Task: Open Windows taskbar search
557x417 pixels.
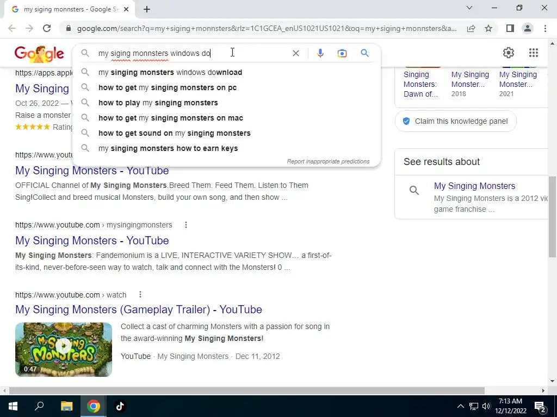Action: click(x=39, y=406)
